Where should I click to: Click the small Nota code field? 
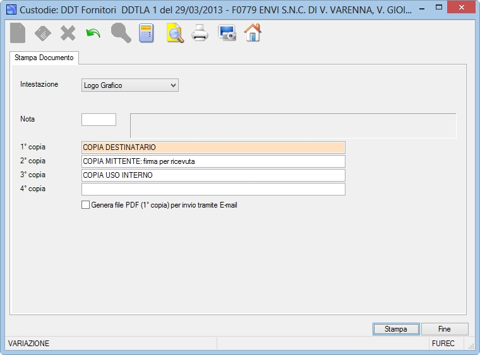(99, 120)
